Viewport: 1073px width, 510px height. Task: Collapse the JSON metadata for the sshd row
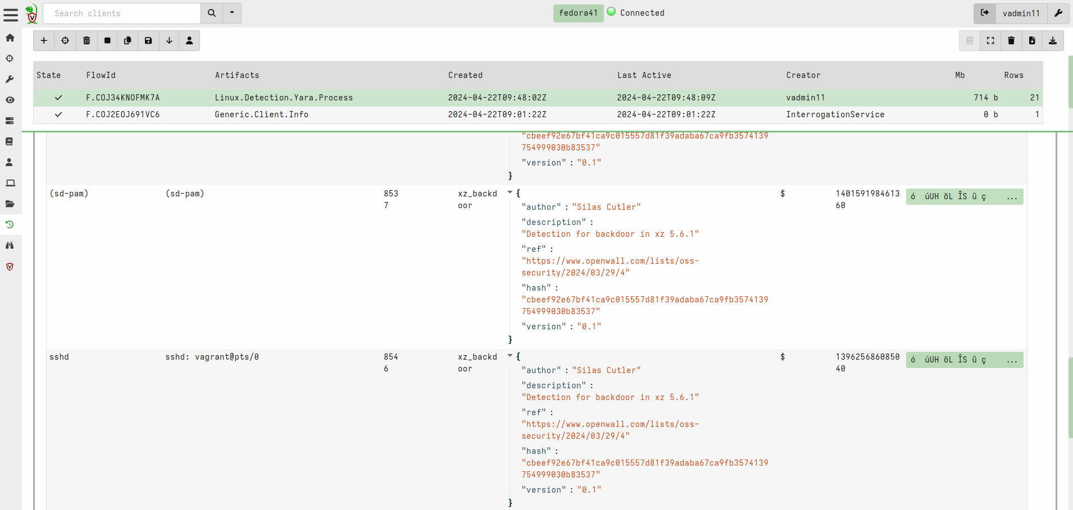510,356
